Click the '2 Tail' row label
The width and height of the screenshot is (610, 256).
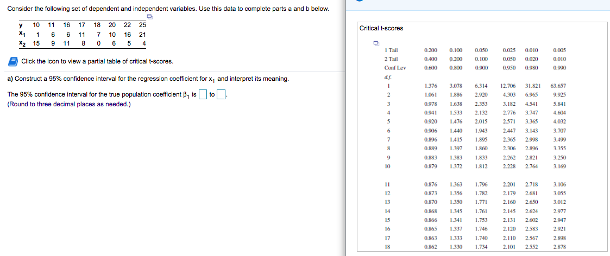click(x=391, y=59)
